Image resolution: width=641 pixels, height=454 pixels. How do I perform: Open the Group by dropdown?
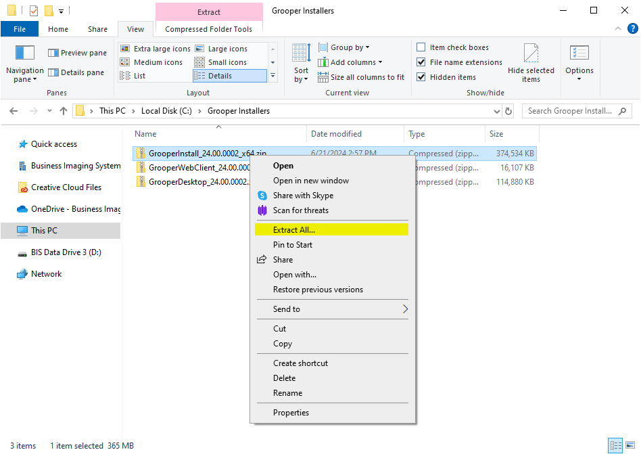[343, 47]
